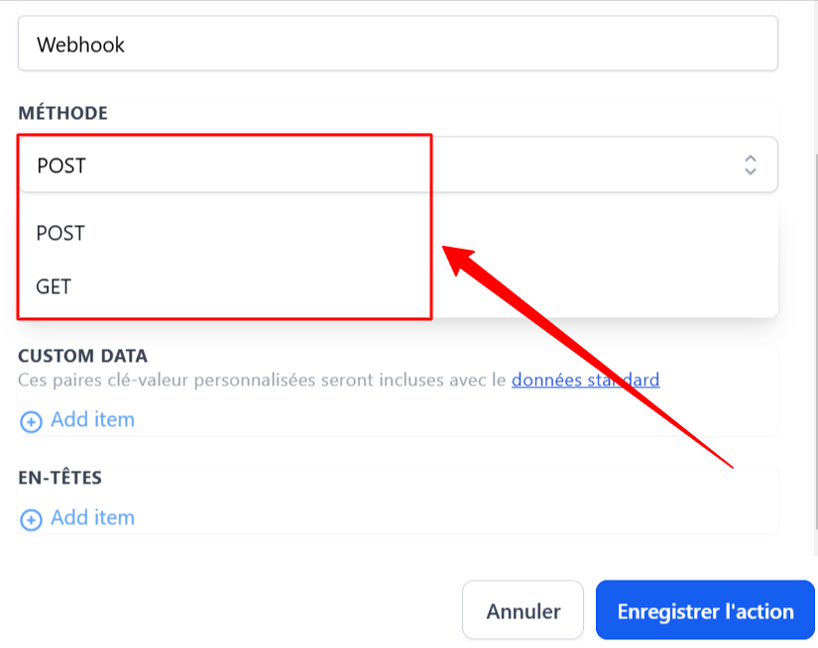Click the clé-valeur description text
The image size is (818, 648).
(262, 380)
